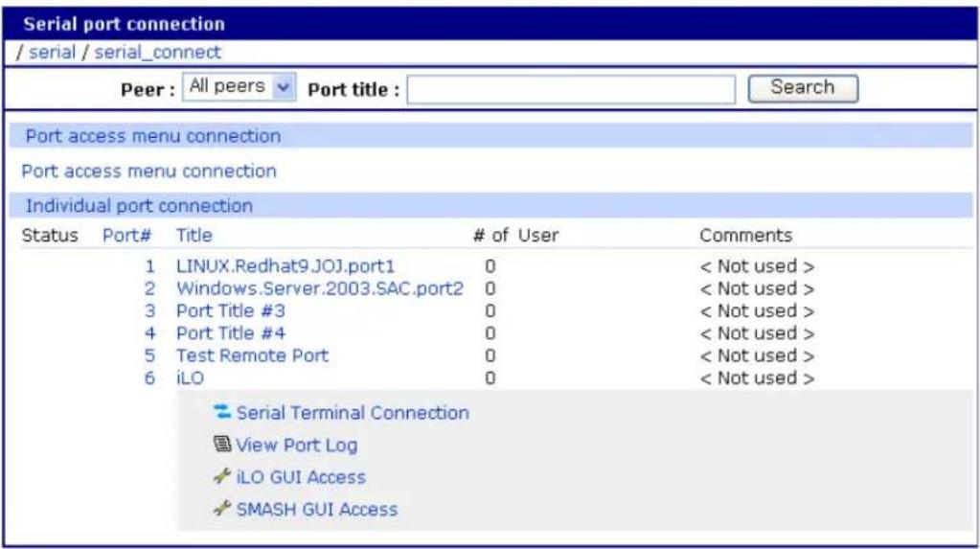This screenshot has width=980, height=549.
Task: Click the wrench icon beside SMASH GUI Access
Action: [222, 509]
